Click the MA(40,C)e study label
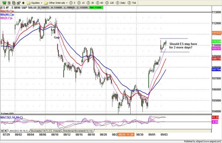 tap(7, 14)
